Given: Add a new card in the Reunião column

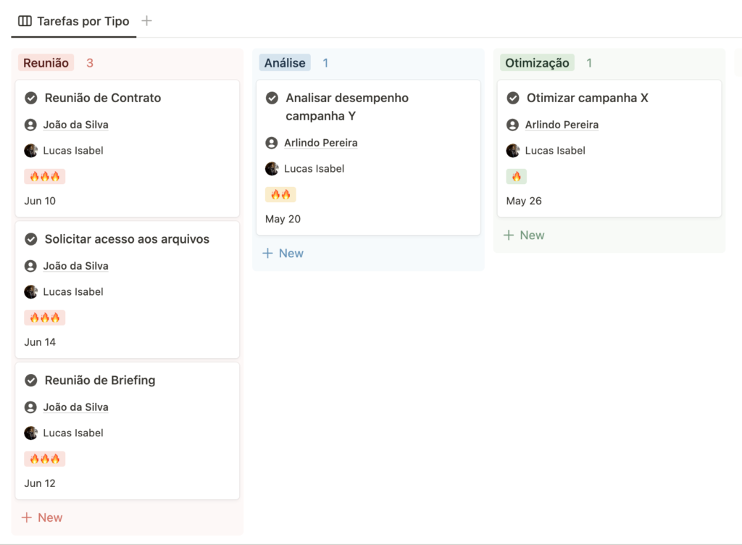Looking at the screenshot, I should pos(42,517).
